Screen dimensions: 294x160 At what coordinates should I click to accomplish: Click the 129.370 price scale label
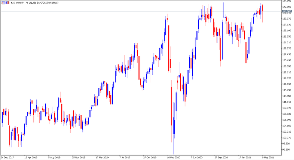pos(287,48)
